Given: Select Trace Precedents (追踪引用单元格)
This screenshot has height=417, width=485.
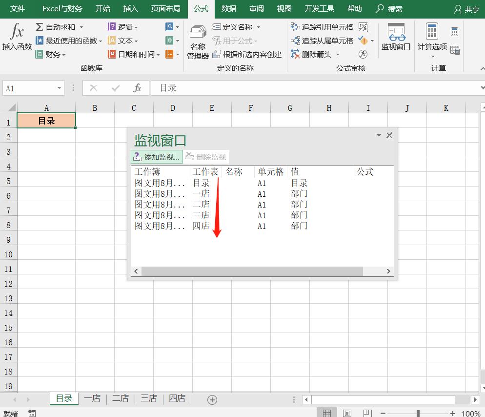Looking at the screenshot, I should click(319, 27).
